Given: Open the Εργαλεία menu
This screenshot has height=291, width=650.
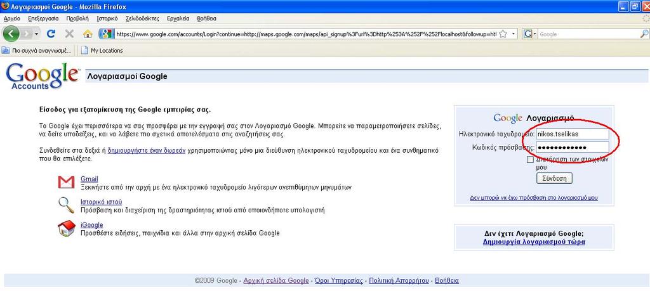Looking at the screenshot, I should [178, 18].
